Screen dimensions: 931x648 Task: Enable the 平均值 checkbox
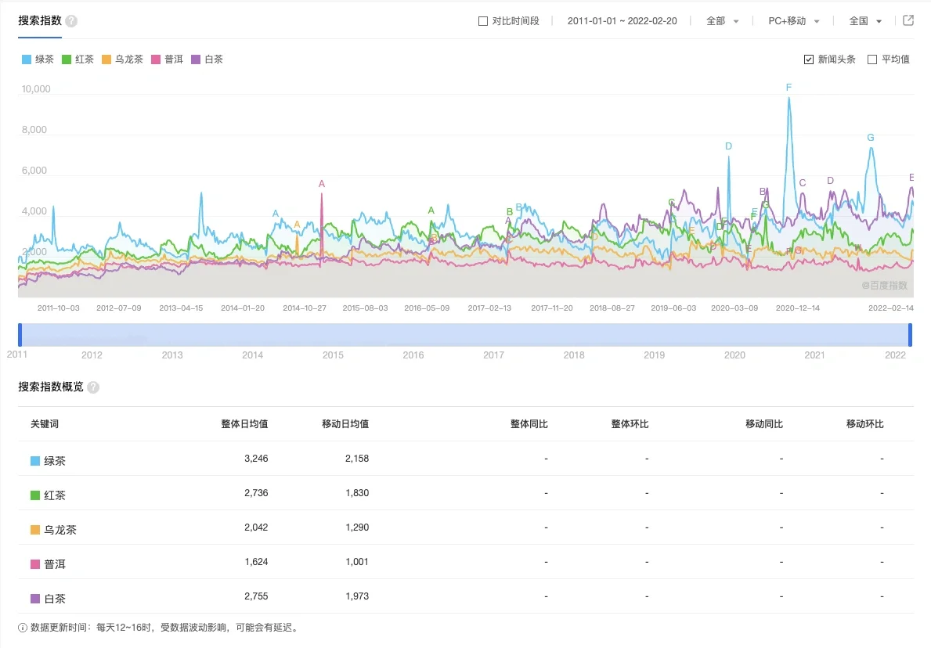click(x=871, y=59)
